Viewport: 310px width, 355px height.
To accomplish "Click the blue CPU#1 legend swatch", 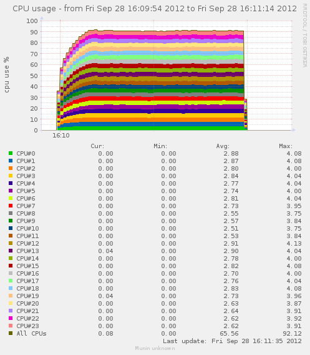I will pos(11,161).
